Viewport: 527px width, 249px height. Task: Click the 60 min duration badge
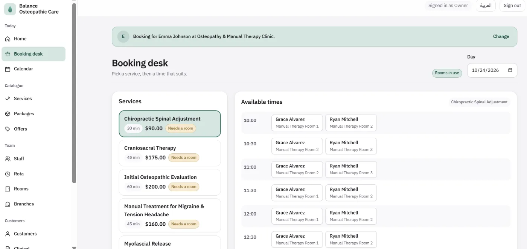133,187
